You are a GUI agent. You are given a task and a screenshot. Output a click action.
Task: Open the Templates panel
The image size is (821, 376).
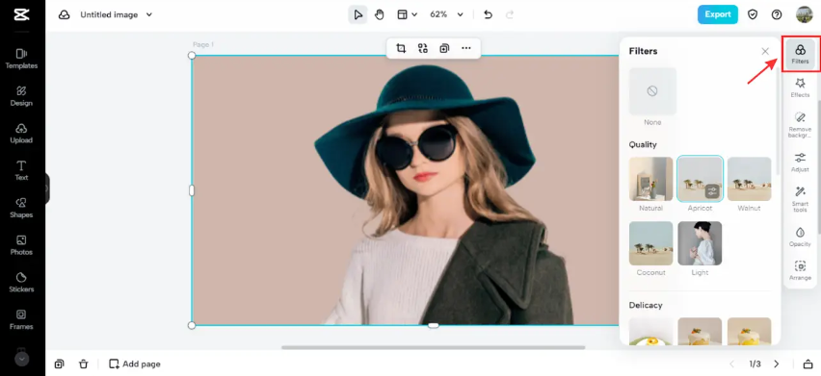click(21, 59)
